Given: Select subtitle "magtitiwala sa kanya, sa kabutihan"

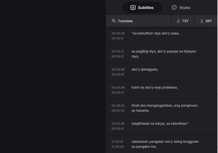Looking at the screenshot, I should (x=160, y=124).
